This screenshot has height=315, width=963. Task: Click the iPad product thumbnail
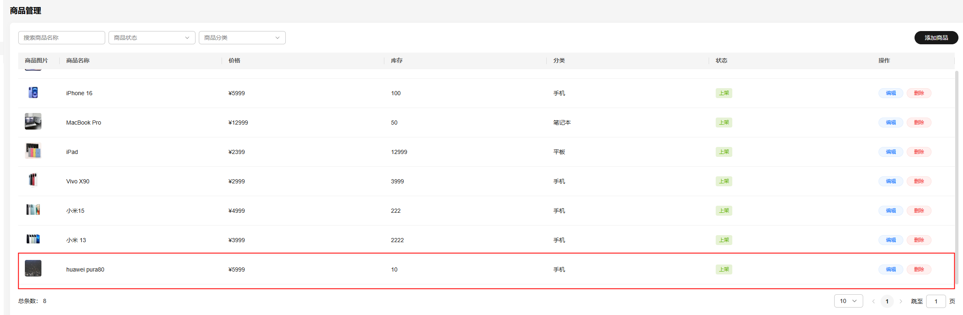[x=33, y=151]
